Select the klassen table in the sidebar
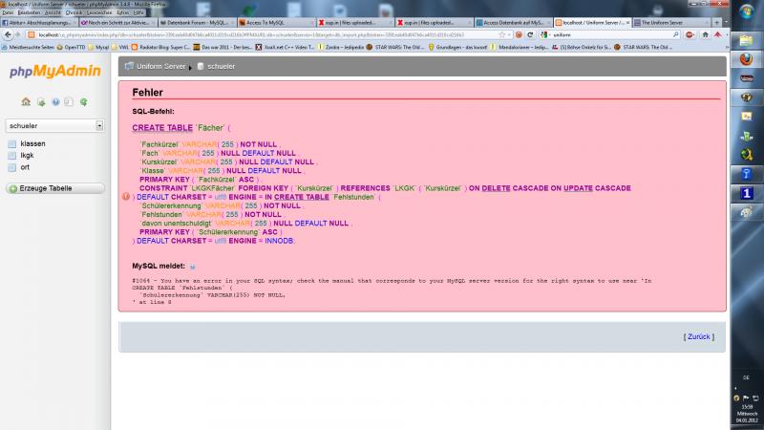The height and width of the screenshot is (430, 764). 32,143
